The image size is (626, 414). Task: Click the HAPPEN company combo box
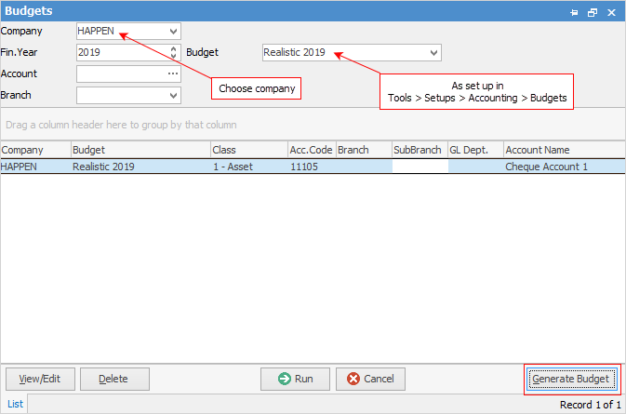[128, 31]
